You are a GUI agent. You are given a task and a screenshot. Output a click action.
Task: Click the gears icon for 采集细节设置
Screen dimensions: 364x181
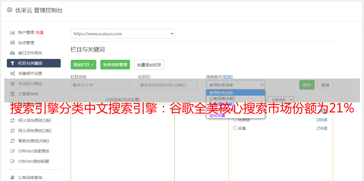click(x=12, y=73)
